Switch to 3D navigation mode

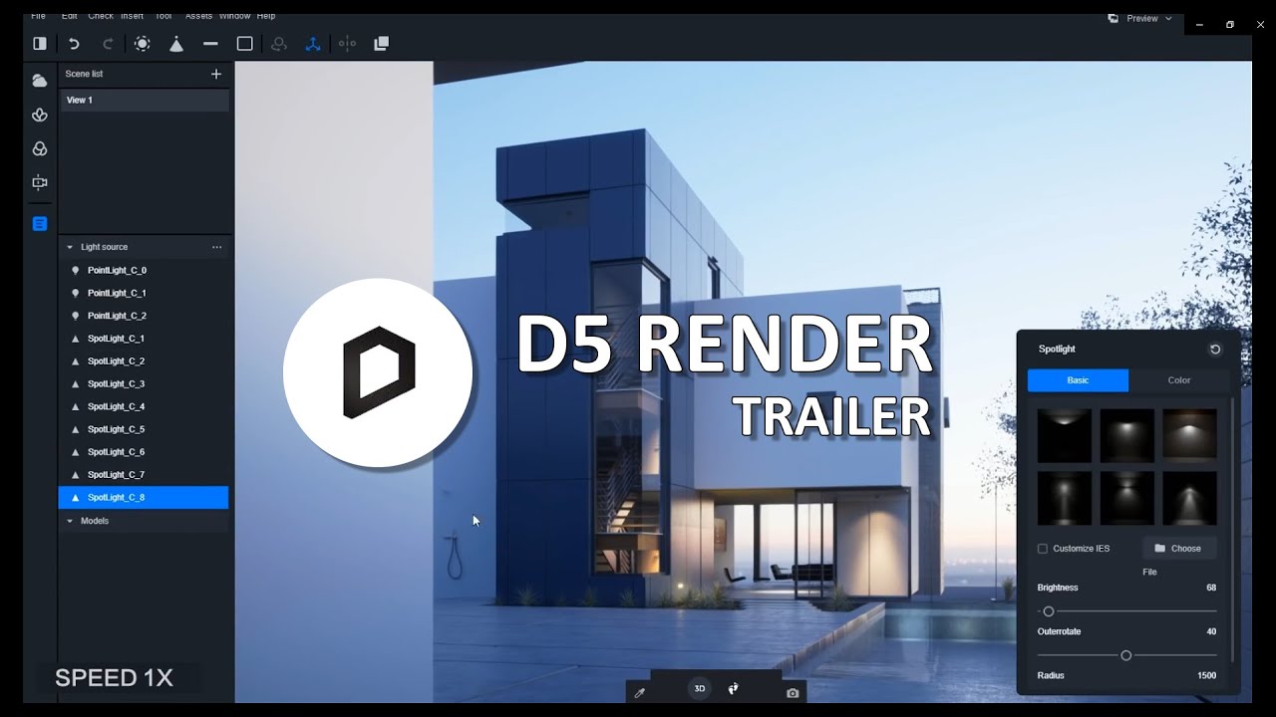pyautogui.click(x=700, y=689)
